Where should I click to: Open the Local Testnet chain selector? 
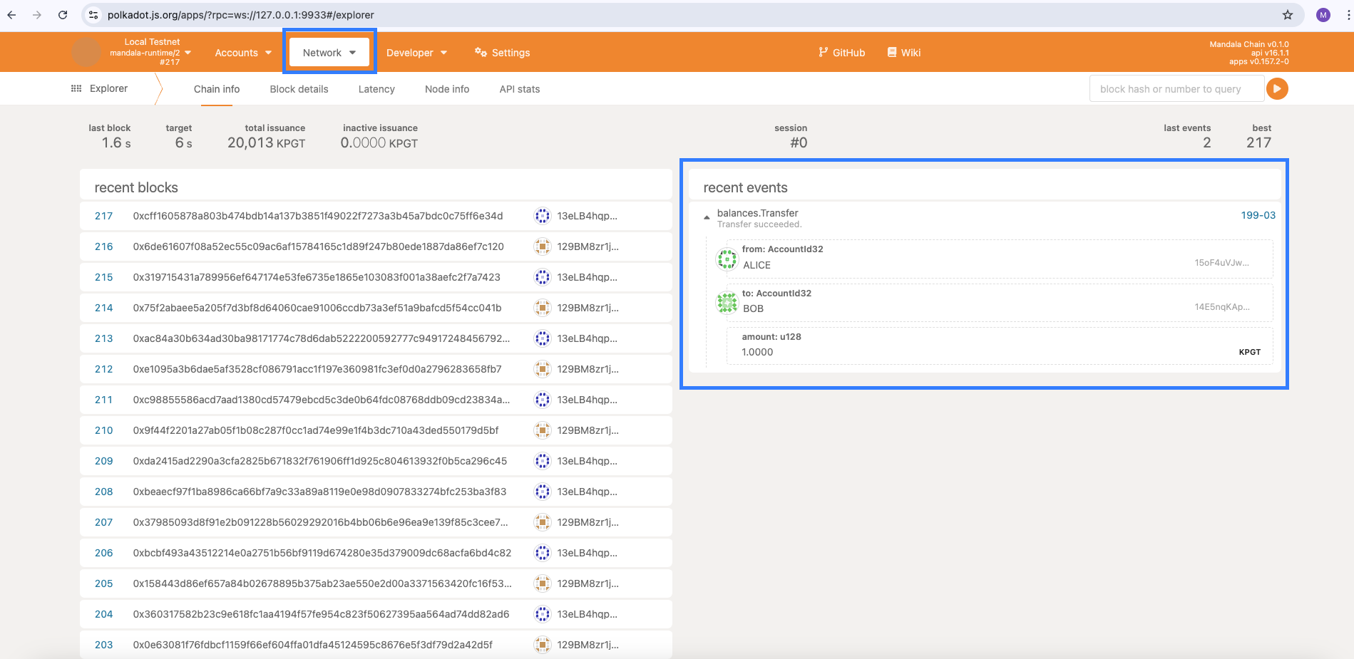tap(151, 52)
